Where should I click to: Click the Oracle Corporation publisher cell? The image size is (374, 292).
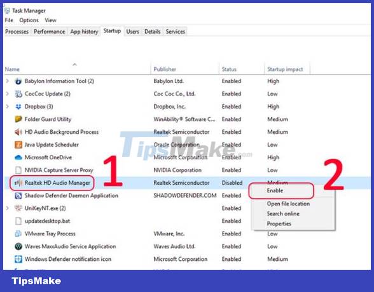tap(177, 145)
